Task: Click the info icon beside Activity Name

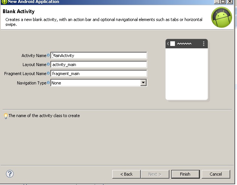Action: (48, 55)
